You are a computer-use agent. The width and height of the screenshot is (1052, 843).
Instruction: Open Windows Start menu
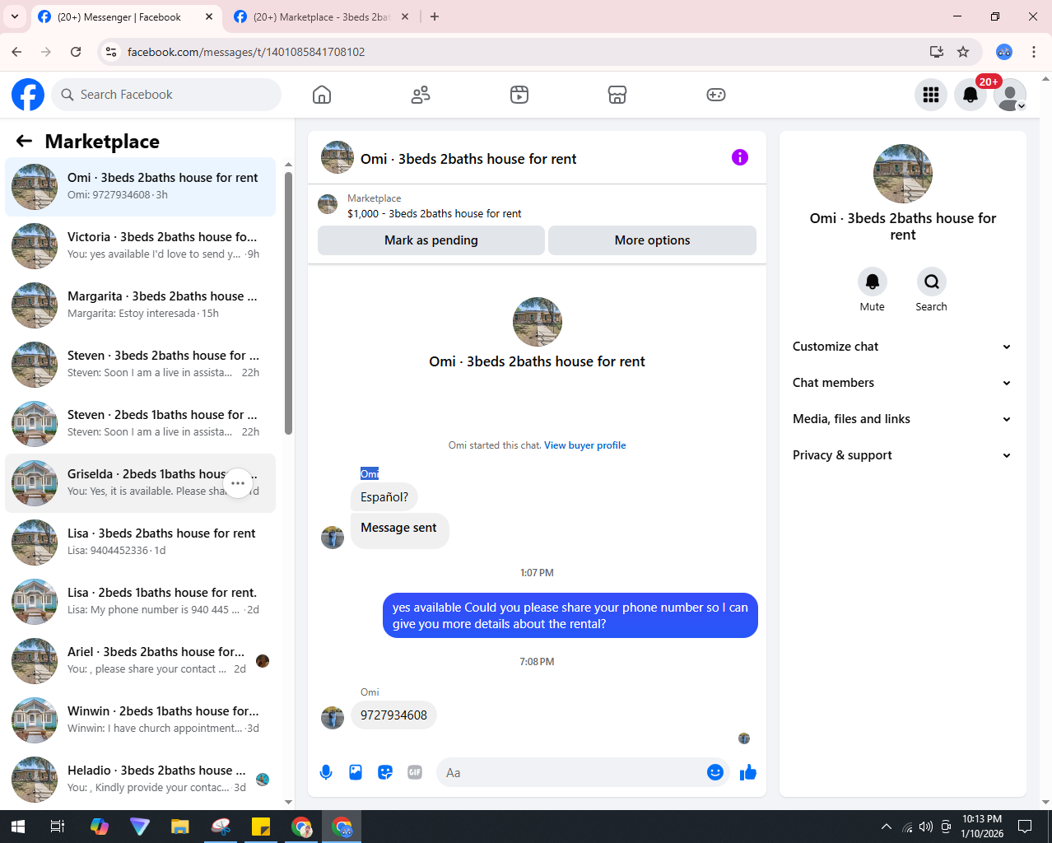(x=18, y=827)
